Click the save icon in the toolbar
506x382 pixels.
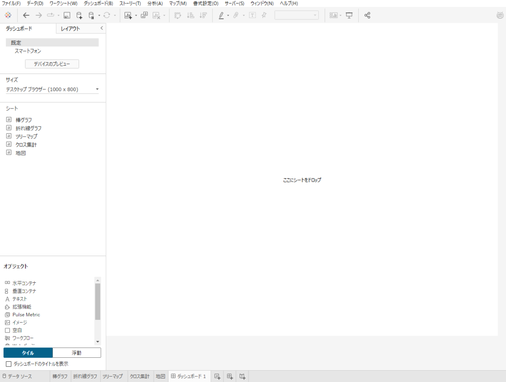(67, 15)
